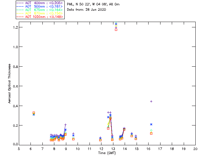
Task: Click the x-axis tick label '11'
Action: [x=90, y=149]
